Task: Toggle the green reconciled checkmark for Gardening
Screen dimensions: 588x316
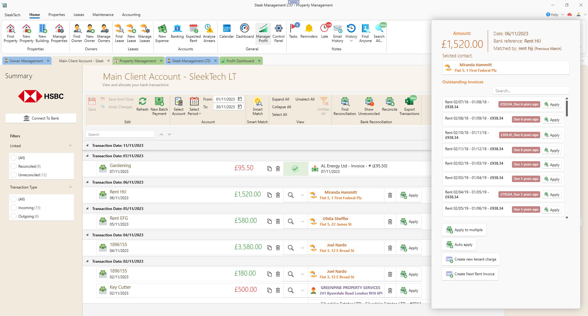Action: coord(295,169)
